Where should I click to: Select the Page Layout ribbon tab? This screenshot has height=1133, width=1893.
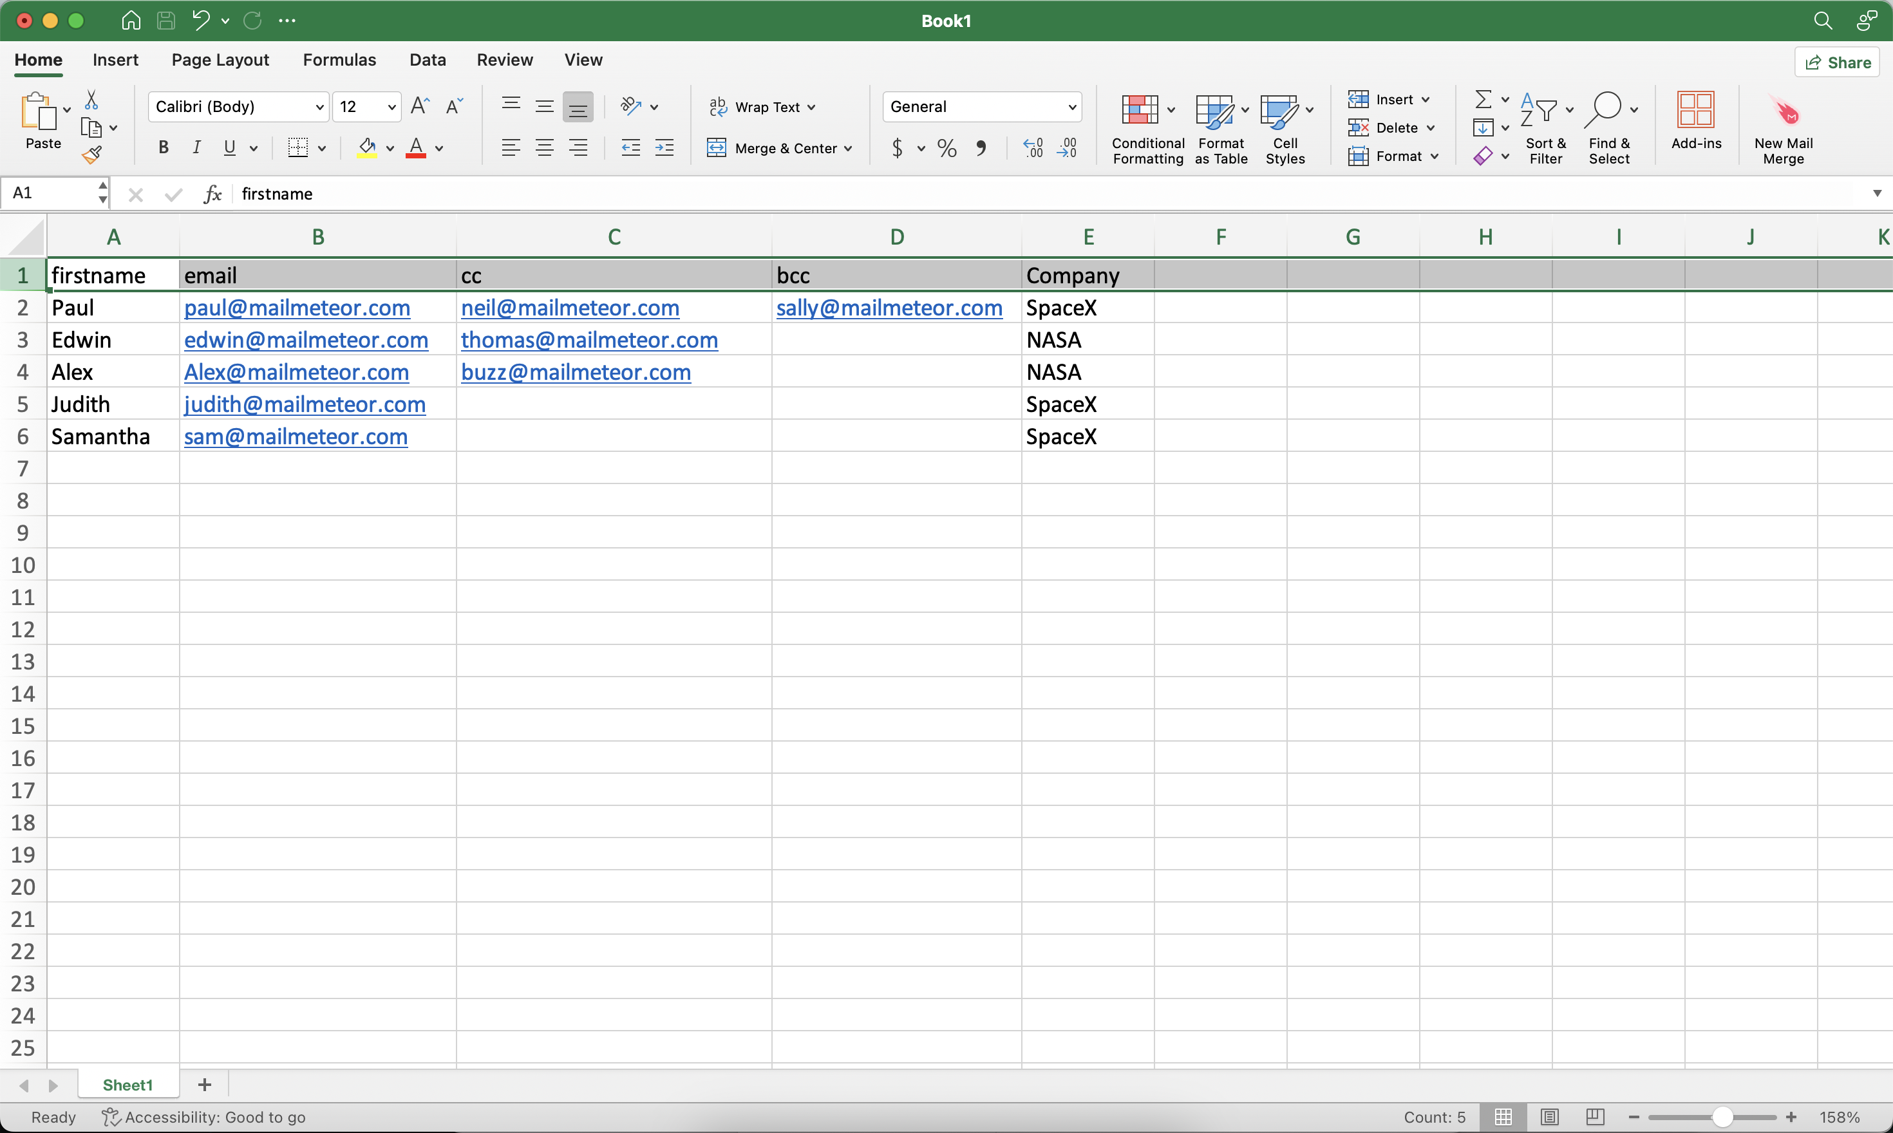tap(220, 59)
